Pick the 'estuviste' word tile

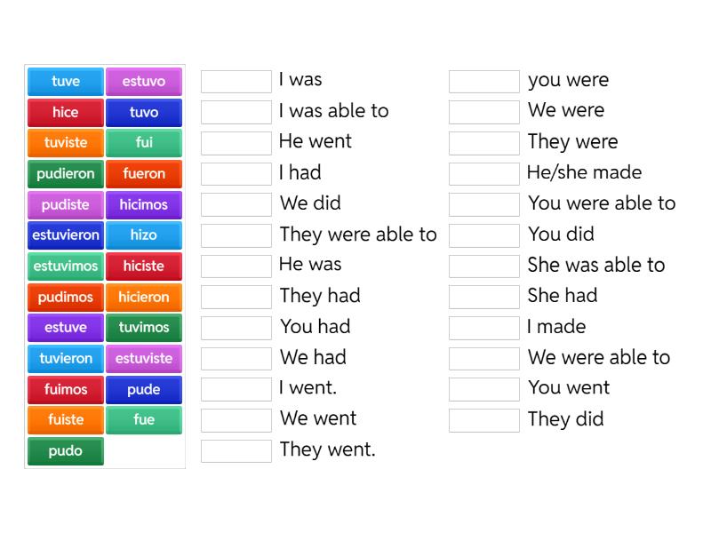point(144,359)
